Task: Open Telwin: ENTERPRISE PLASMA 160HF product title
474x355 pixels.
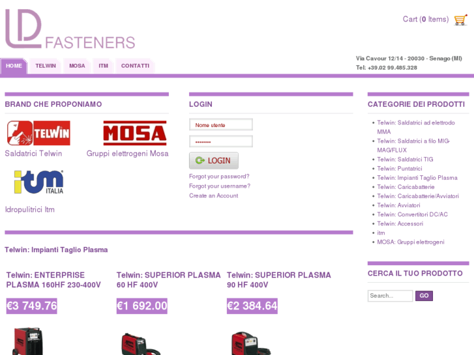Action: (x=53, y=280)
